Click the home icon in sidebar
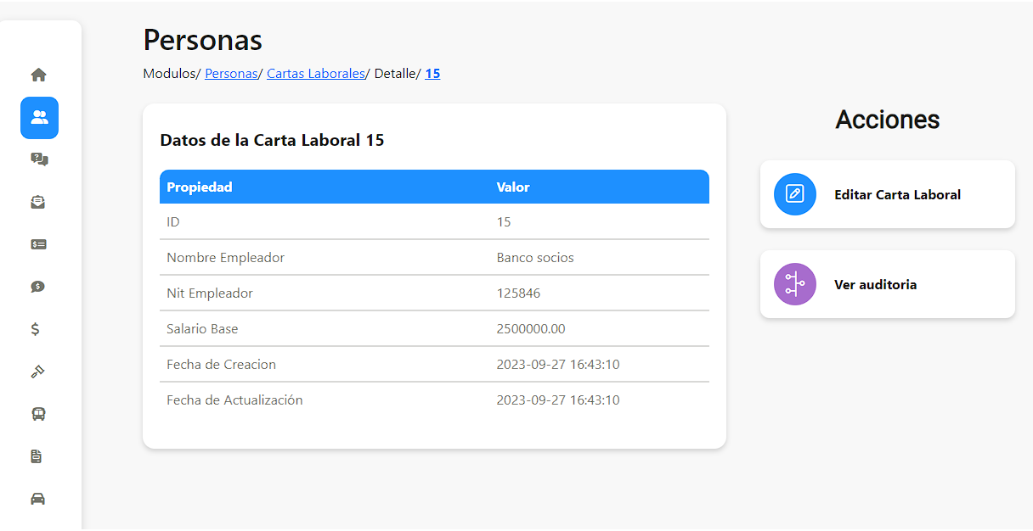The image size is (1033, 531). tap(38, 75)
